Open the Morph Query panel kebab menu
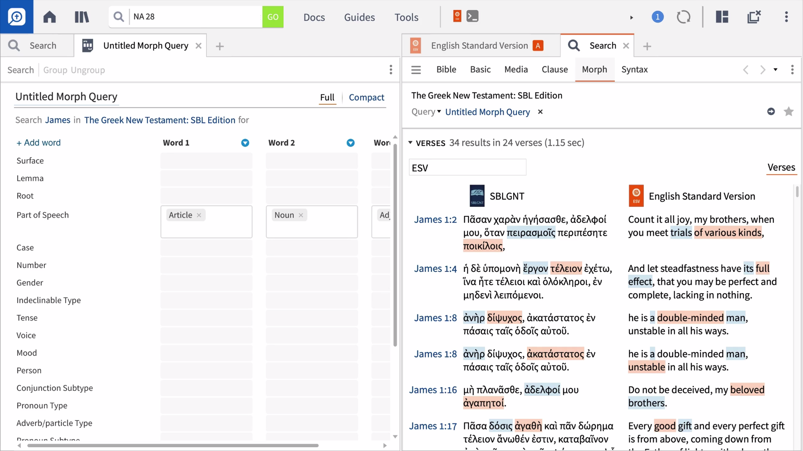 pos(391,70)
